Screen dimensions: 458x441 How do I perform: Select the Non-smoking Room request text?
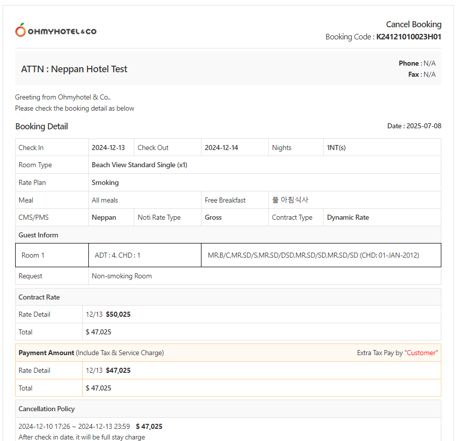122,276
